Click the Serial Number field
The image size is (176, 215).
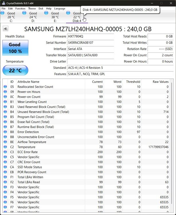[x=90, y=43]
